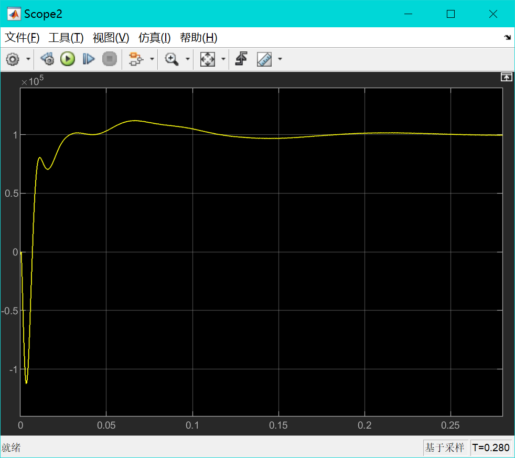Click the dock scope arrow in menu bar
This screenshot has height=458, width=515.
[x=508, y=37]
